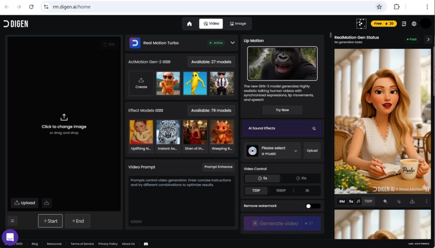Select the 10s video duration option
The width and height of the screenshot is (435, 248).
coord(301,178)
